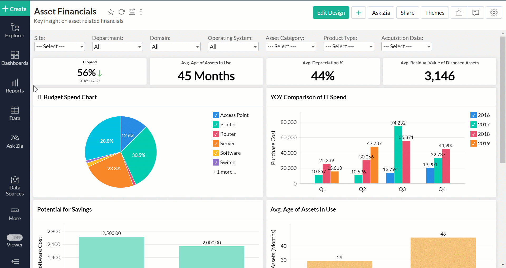Open the Data sidebar icon
Screen dimensions: 506x268
[x=15, y=114]
